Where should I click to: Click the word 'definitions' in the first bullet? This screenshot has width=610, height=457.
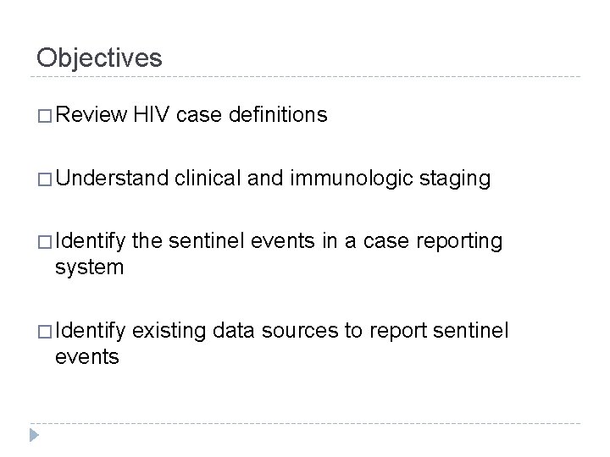278,114
